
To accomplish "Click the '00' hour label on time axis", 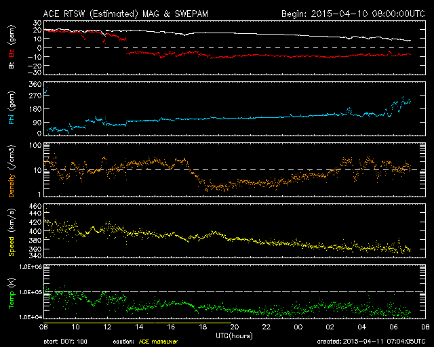I will click(x=298, y=327).
